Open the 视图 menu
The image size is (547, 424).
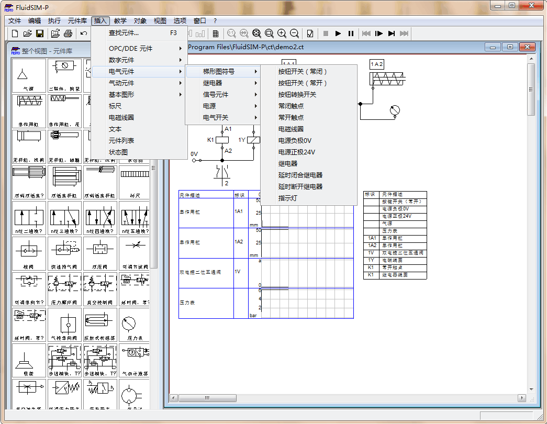(160, 20)
